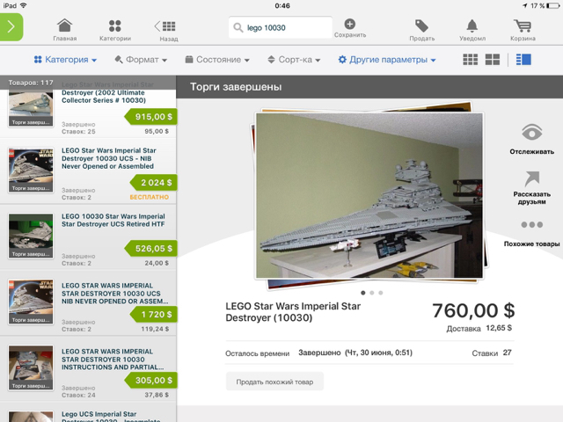Show similar items with the three-dots icon
The image size is (563, 422).
pyautogui.click(x=531, y=225)
